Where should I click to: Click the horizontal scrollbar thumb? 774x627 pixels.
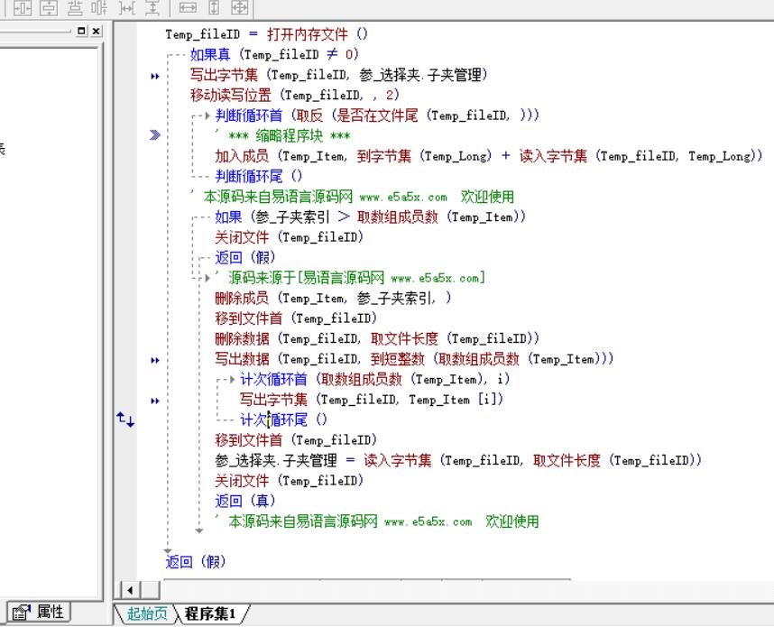(150, 590)
